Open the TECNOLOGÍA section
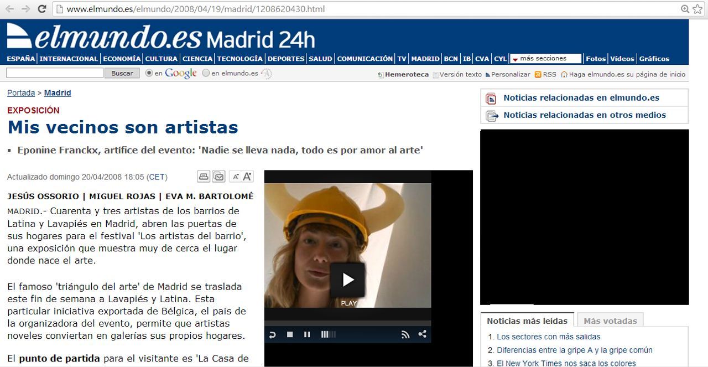Image resolution: width=708 pixels, height=367 pixels. pyautogui.click(x=240, y=59)
